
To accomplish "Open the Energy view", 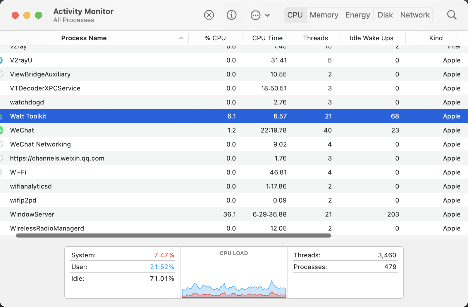I will pos(357,15).
